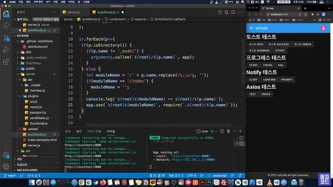Screen dimensions: 333x187
Task: Click the Axios ERROR button
Action: (x=266, y=94)
